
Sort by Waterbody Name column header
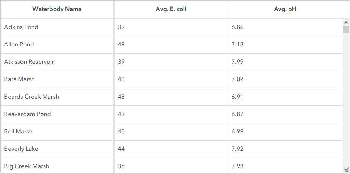tap(57, 9)
